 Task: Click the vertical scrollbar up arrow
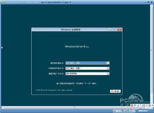point(151,6)
